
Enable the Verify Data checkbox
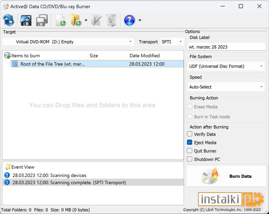pos(190,134)
